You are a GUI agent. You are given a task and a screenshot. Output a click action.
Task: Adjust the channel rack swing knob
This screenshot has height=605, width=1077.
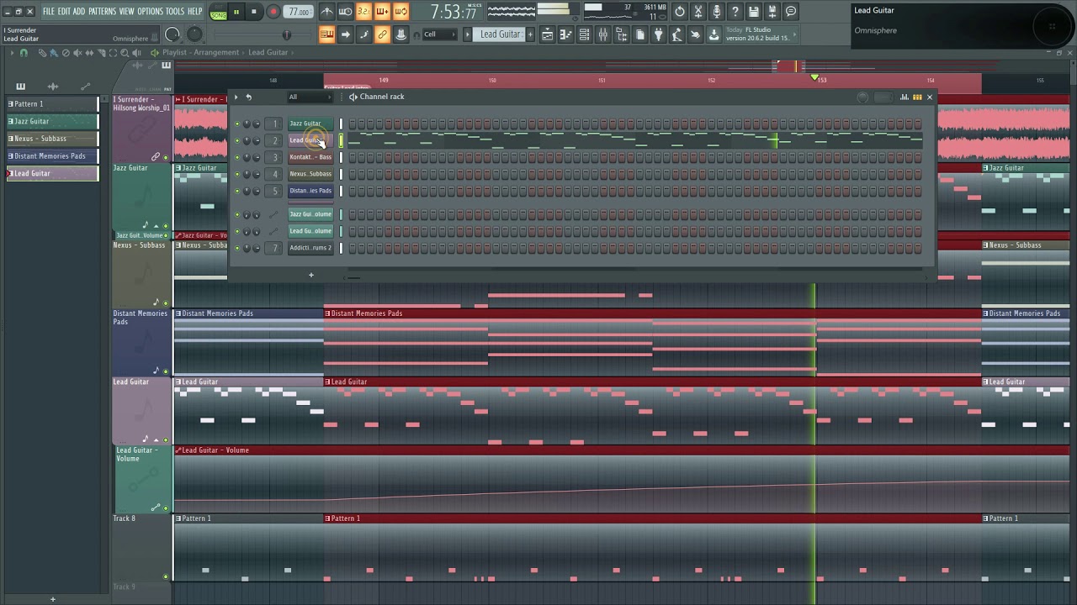pyautogui.click(x=862, y=97)
